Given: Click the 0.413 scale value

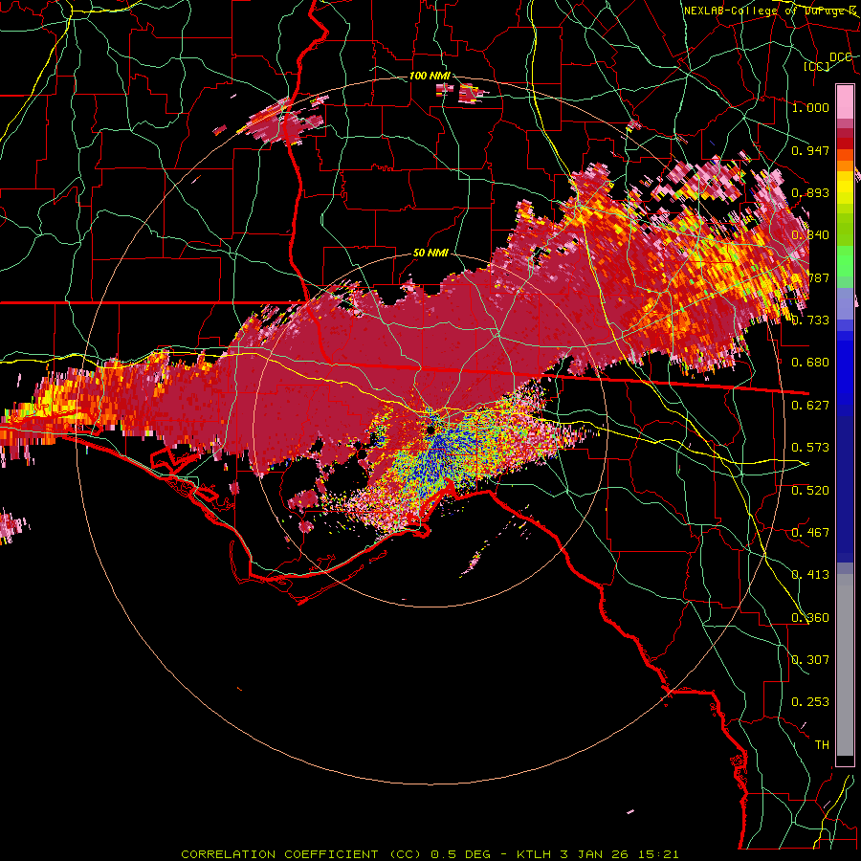Looking at the screenshot, I should click(x=810, y=575).
